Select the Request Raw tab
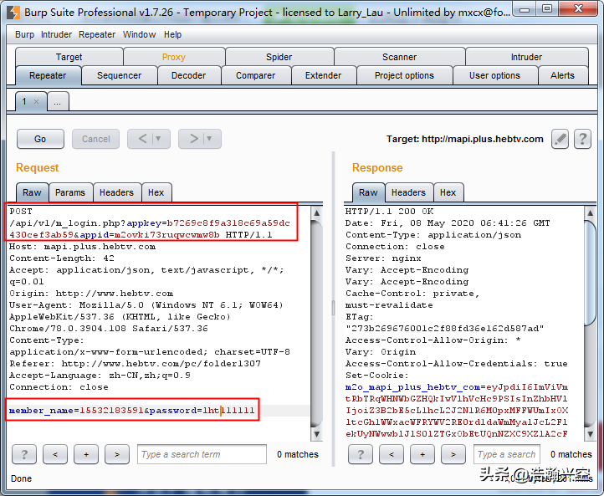This screenshot has height=496, width=604. click(x=33, y=192)
